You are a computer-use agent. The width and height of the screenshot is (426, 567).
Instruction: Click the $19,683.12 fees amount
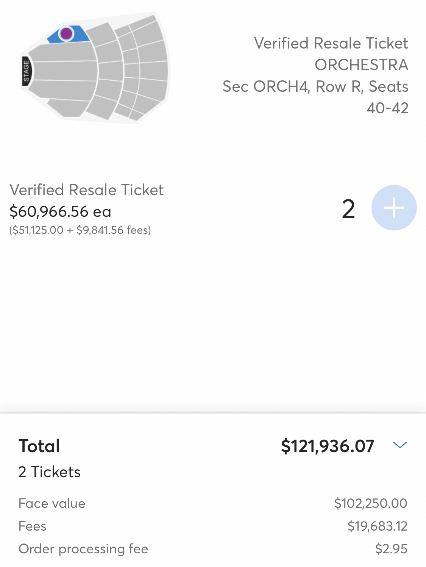tap(378, 526)
